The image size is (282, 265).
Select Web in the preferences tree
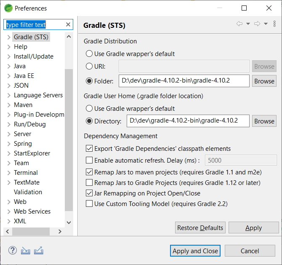[x=20, y=202]
